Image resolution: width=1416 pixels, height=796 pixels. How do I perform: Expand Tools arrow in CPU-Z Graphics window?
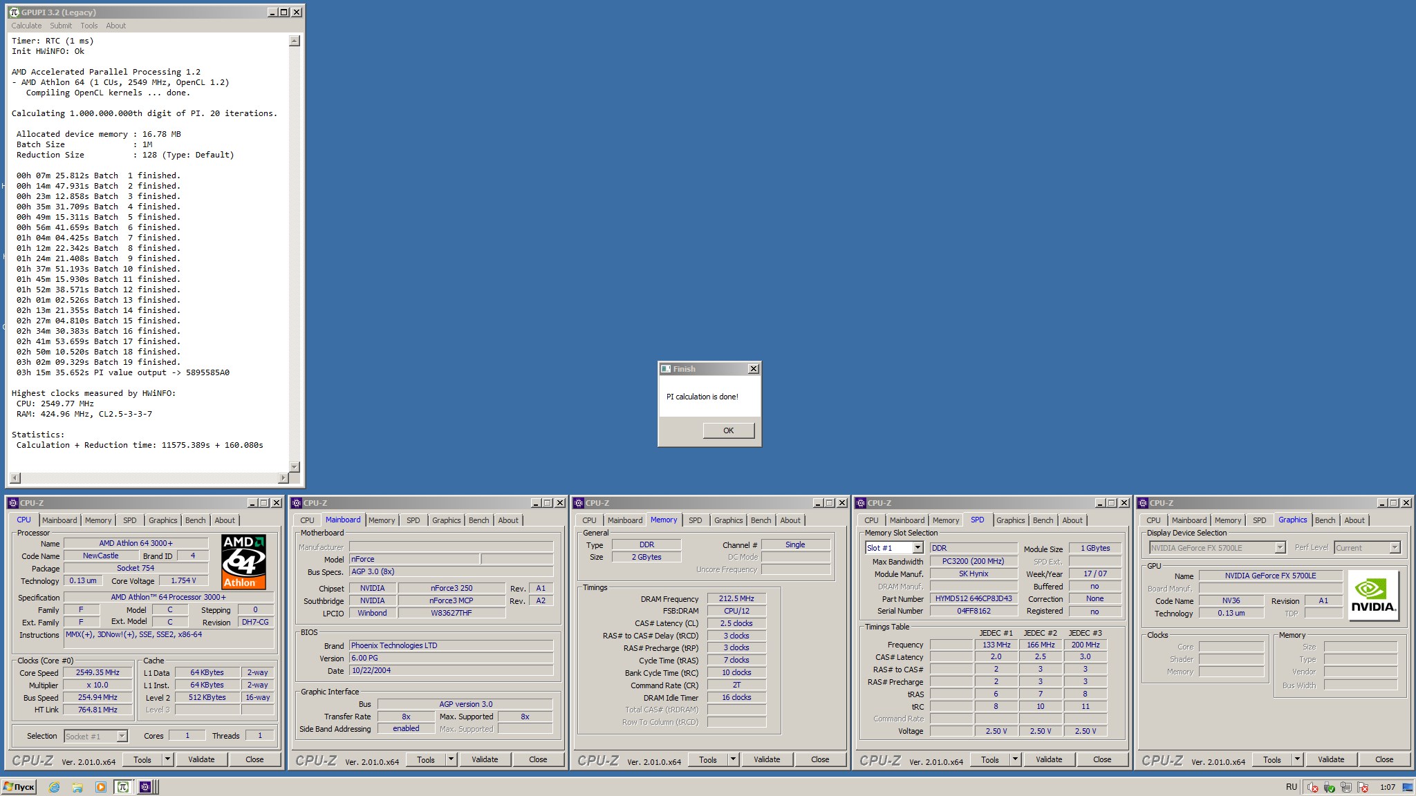point(1297,759)
